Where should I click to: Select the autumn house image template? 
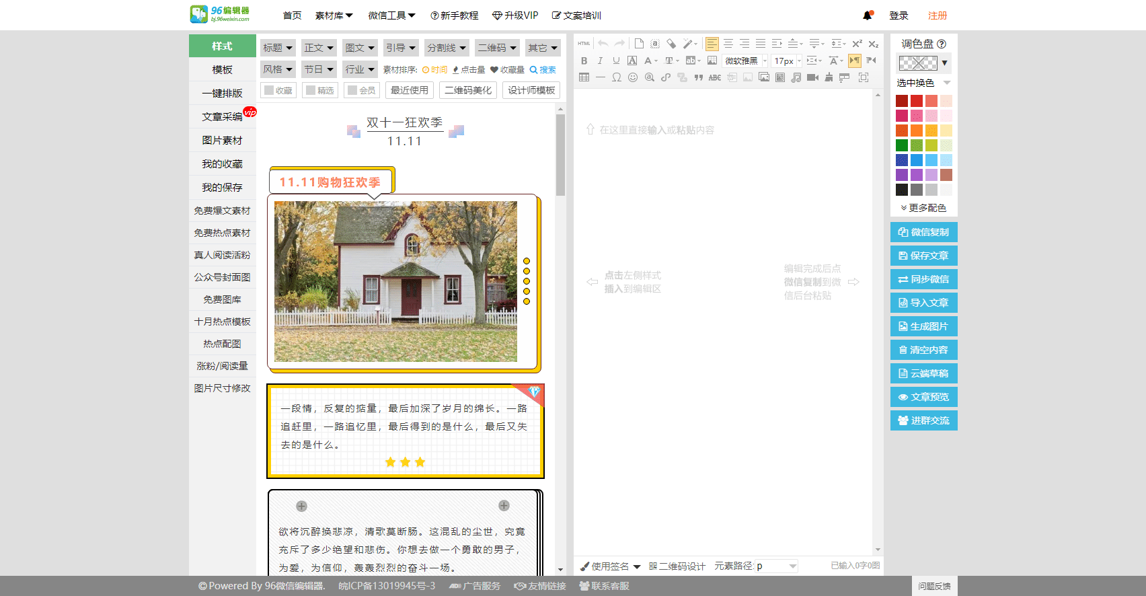coord(395,281)
